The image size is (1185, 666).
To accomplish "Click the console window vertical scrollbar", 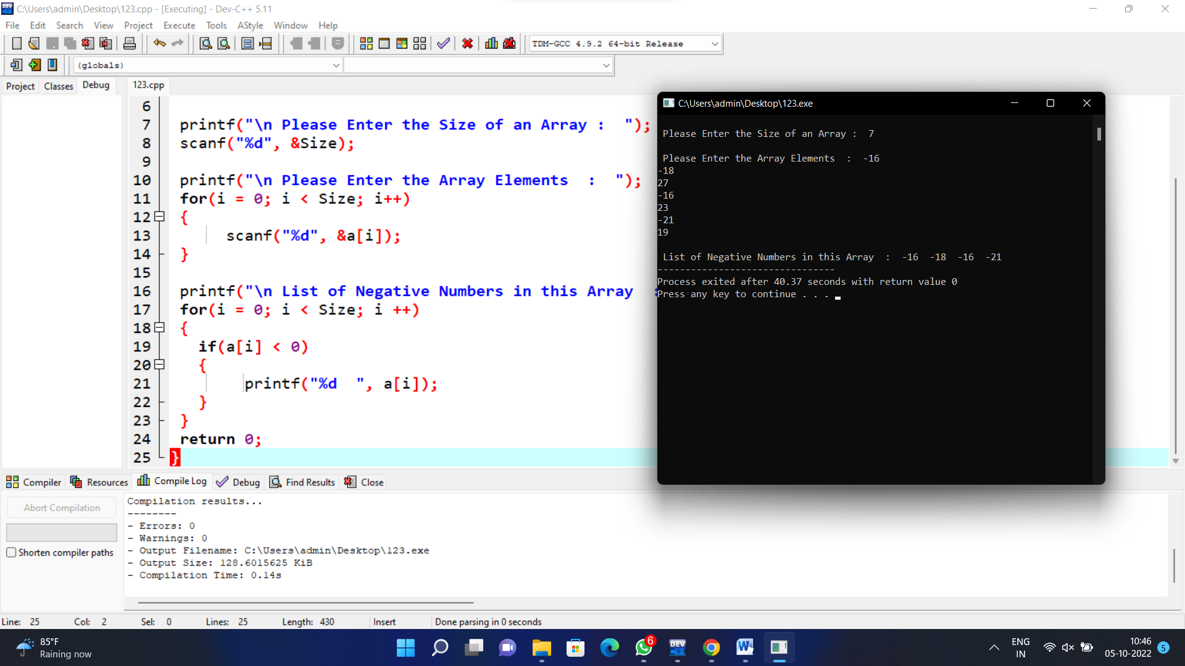I will 1099,134.
